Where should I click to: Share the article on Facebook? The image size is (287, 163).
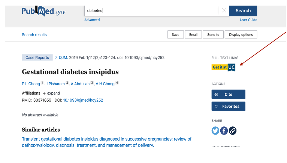point(224,130)
